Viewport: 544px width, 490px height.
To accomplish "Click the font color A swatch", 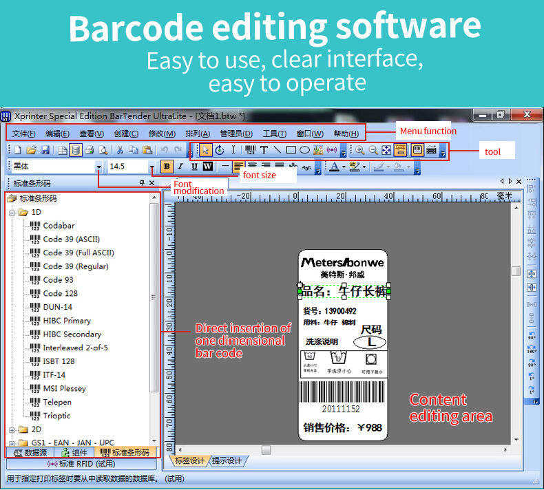I will click(334, 167).
